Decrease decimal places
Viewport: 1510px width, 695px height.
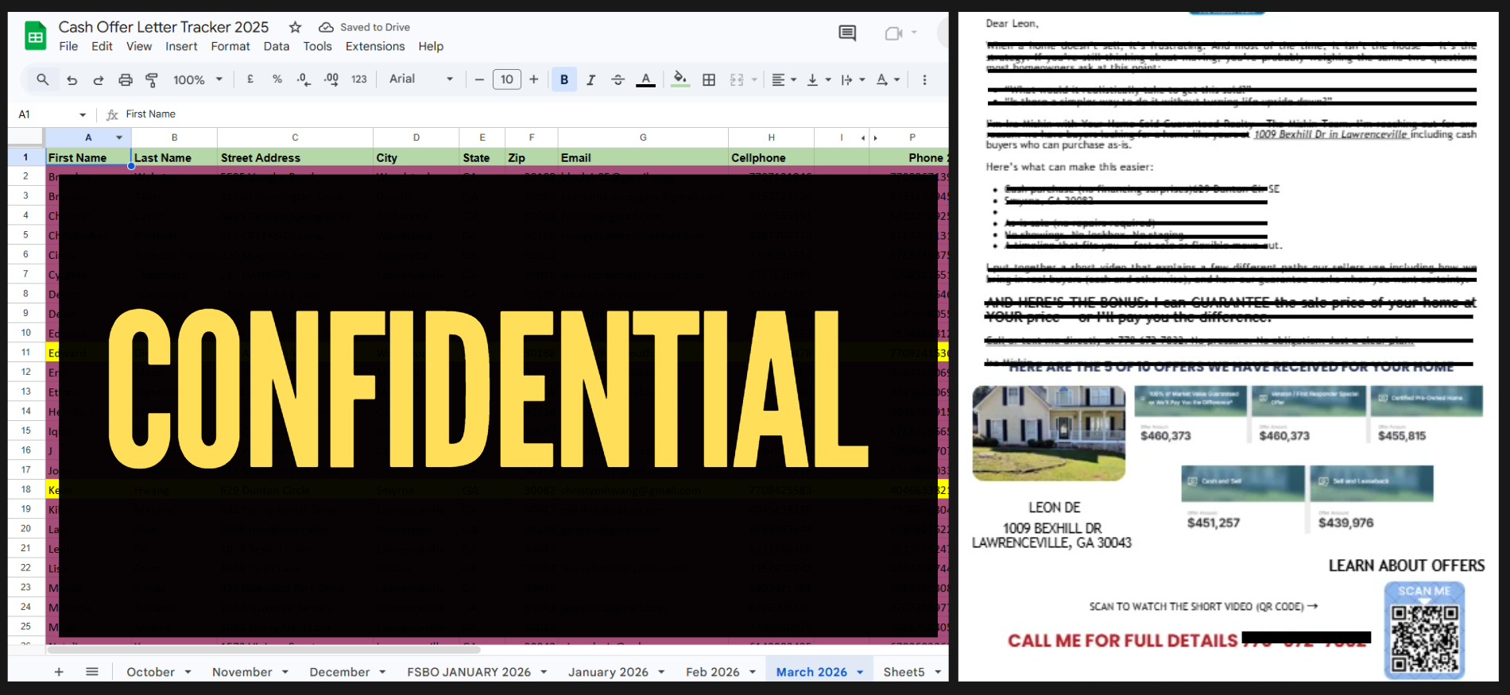pos(304,79)
